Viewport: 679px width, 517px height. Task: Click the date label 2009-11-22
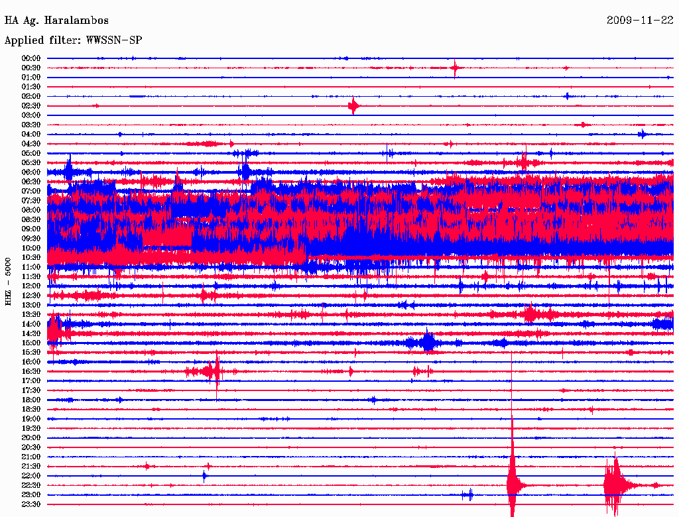tap(640, 21)
